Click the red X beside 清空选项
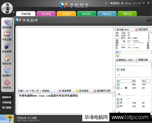Screen dimensions: 152x123 (x=136, y=29)
